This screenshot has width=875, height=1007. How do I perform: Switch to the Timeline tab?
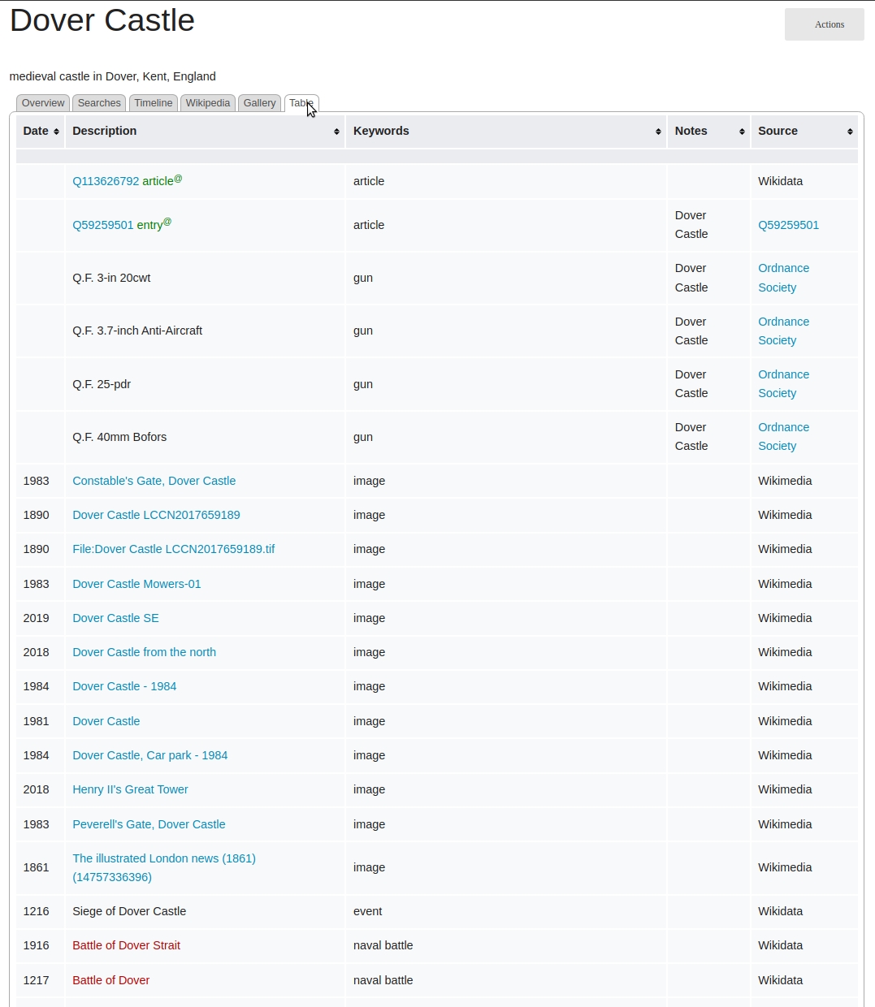point(154,103)
